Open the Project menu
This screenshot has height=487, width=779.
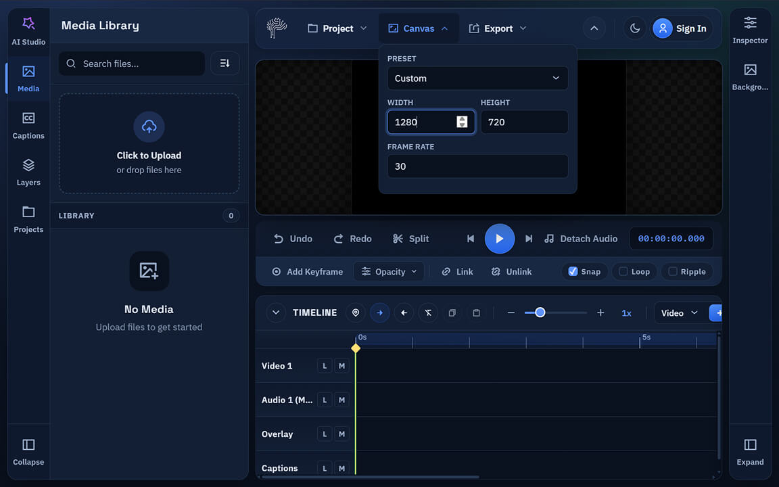pos(337,28)
